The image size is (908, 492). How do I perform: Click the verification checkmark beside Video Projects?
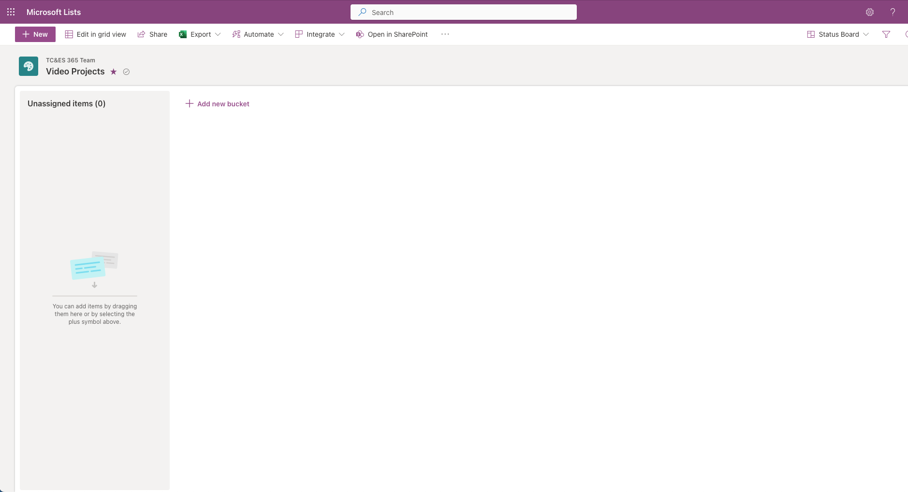pyautogui.click(x=126, y=71)
